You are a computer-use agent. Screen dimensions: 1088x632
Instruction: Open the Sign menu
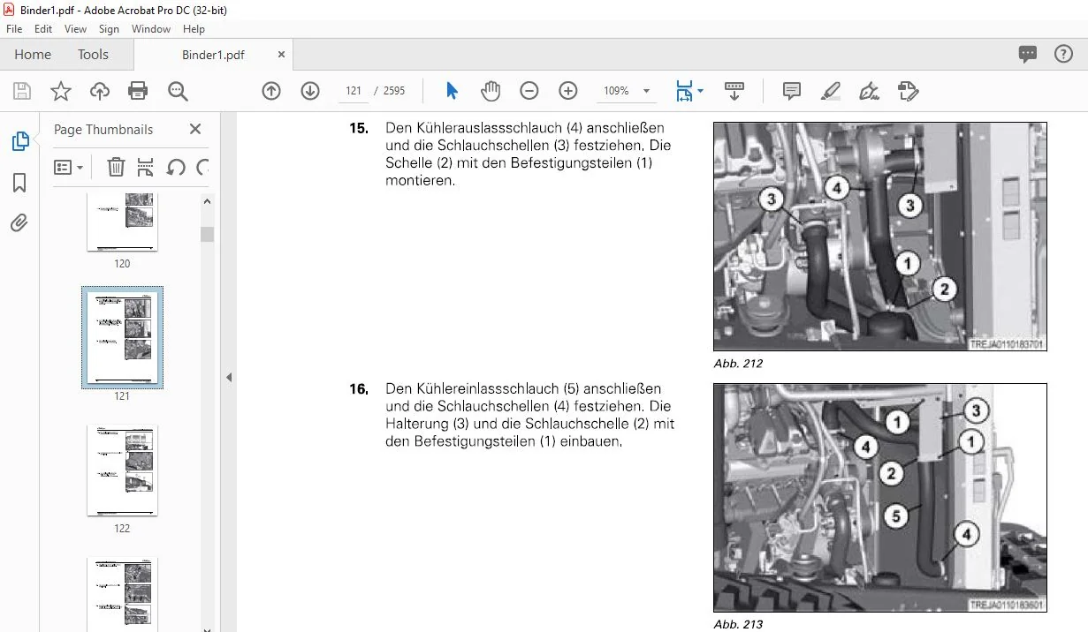110,29
